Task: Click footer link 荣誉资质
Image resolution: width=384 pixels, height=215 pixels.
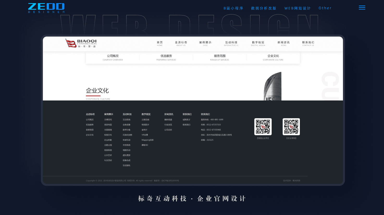Action: tap(90, 130)
